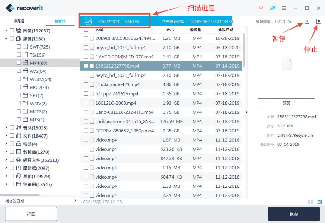The image size is (325, 223).
Task: Click the 電郵 email category icon
Action: 18,144
